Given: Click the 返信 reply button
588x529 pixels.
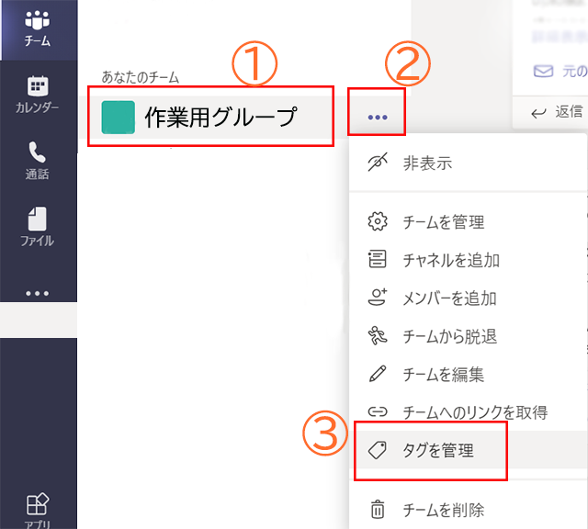Looking at the screenshot, I should [556, 112].
